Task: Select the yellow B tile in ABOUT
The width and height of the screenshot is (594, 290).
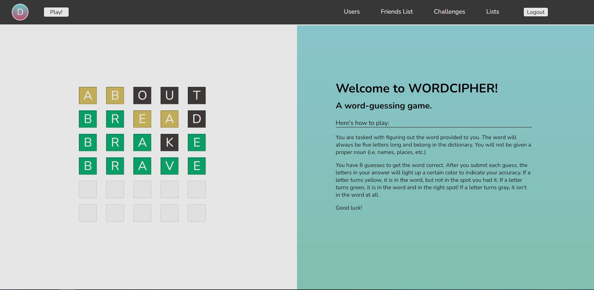Action: tap(115, 96)
